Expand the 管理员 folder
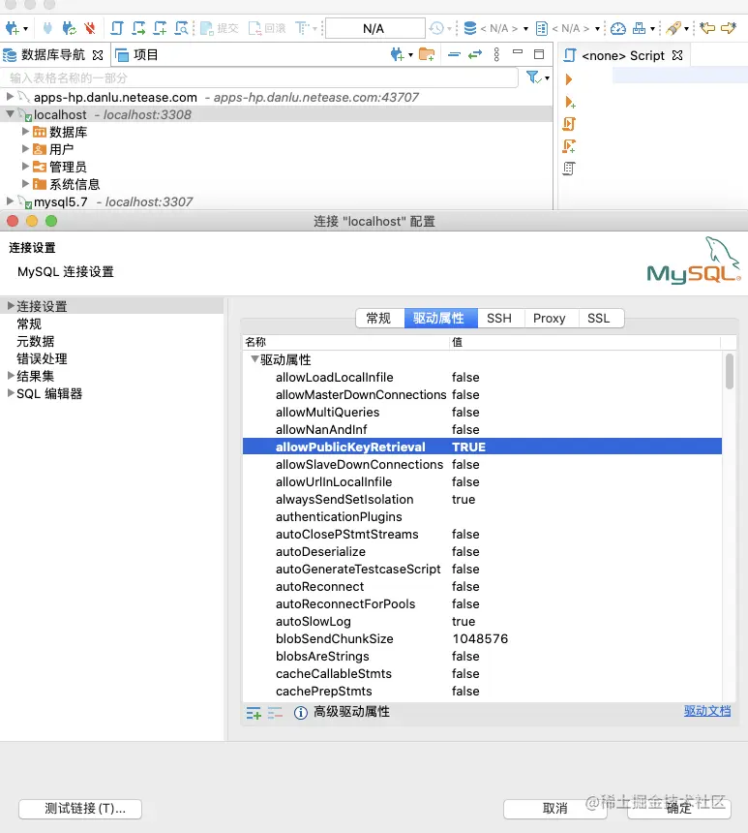 (x=25, y=167)
